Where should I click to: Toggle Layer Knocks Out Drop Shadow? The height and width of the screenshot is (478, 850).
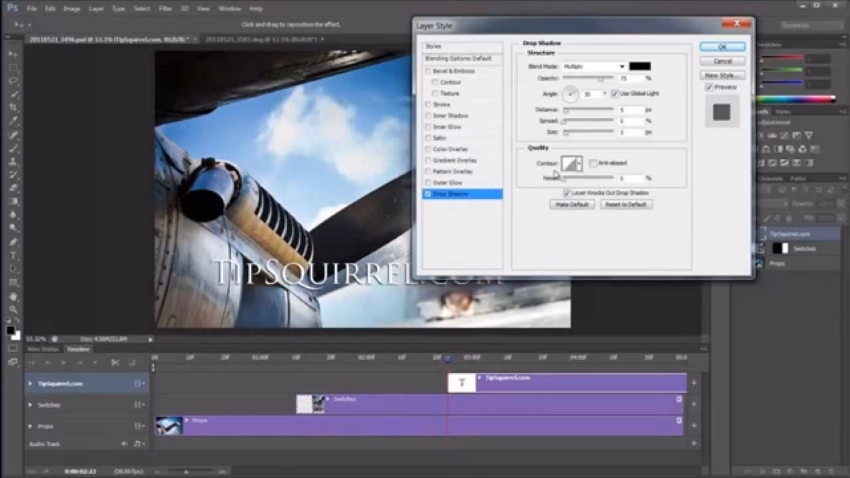click(x=566, y=193)
